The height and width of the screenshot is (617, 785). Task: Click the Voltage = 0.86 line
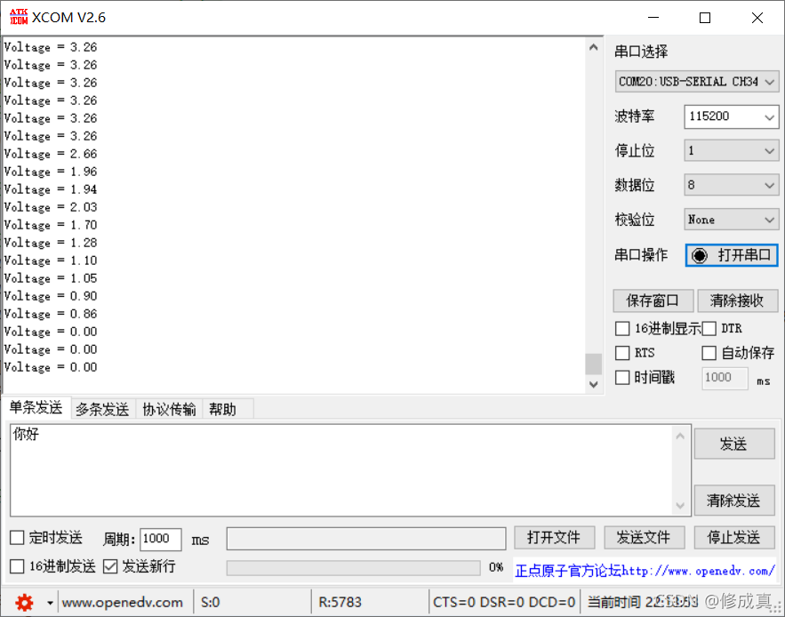click(x=51, y=314)
